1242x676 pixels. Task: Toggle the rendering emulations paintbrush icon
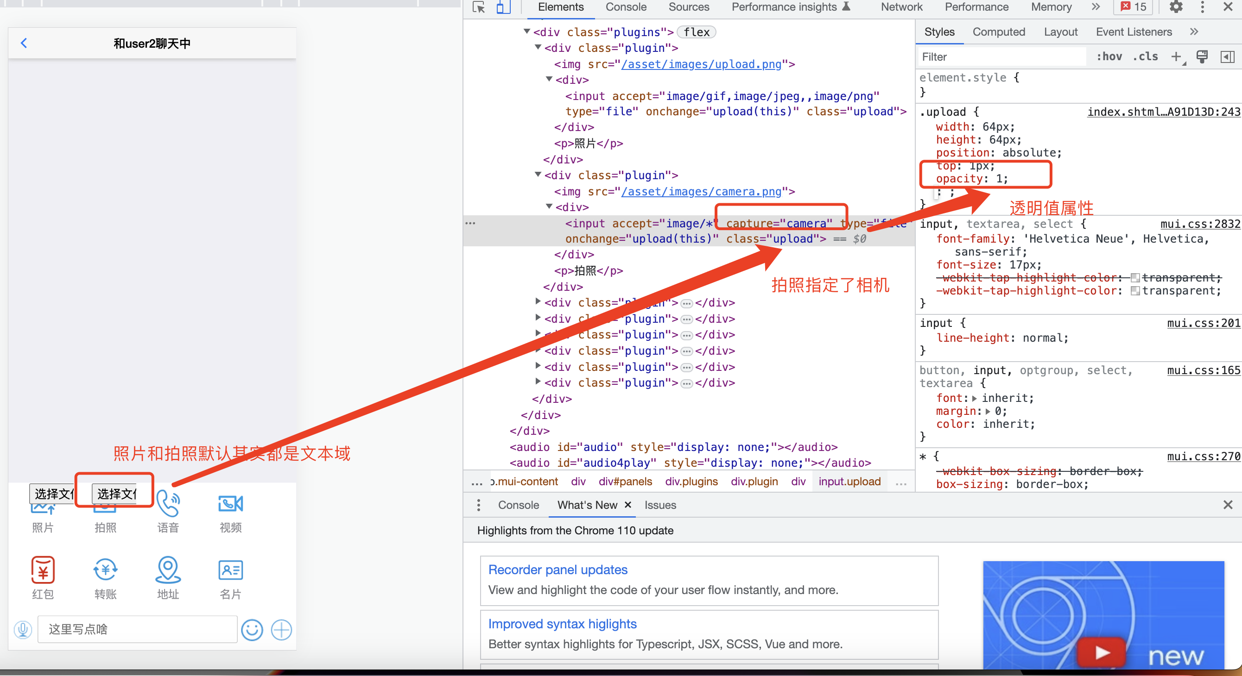[x=1202, y=56]
